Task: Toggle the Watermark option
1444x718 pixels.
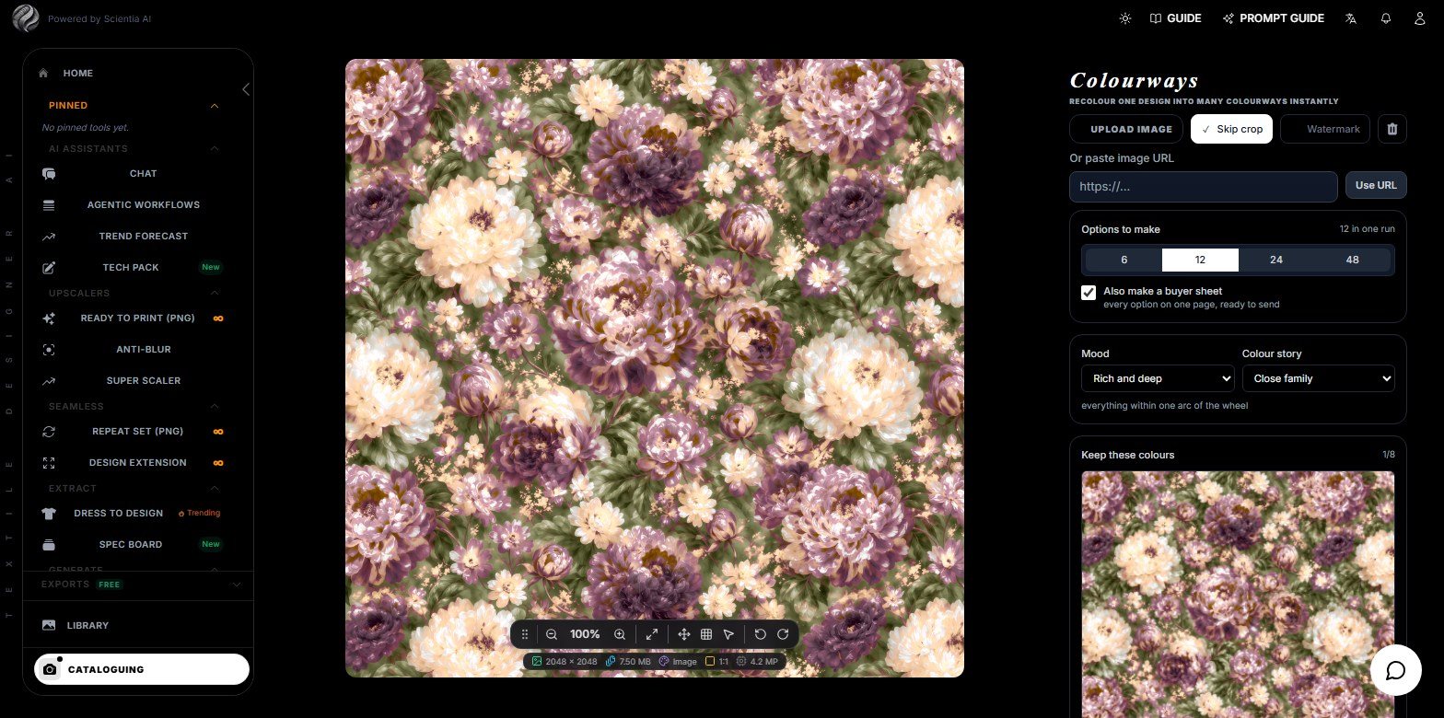Action: (x=1325, y=129)
